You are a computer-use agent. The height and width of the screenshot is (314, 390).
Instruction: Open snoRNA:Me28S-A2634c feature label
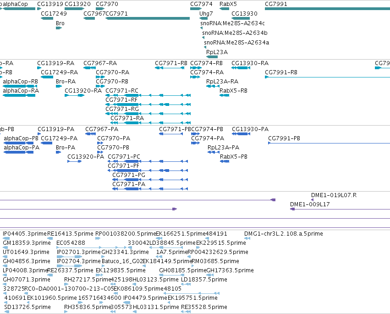[232, 23]
